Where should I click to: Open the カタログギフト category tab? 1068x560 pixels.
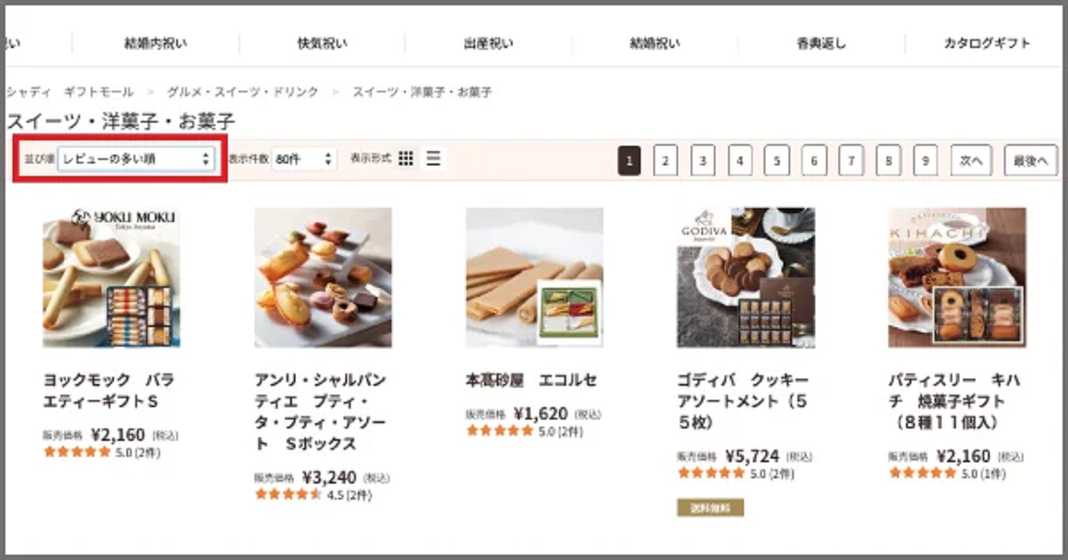[987, 43]
